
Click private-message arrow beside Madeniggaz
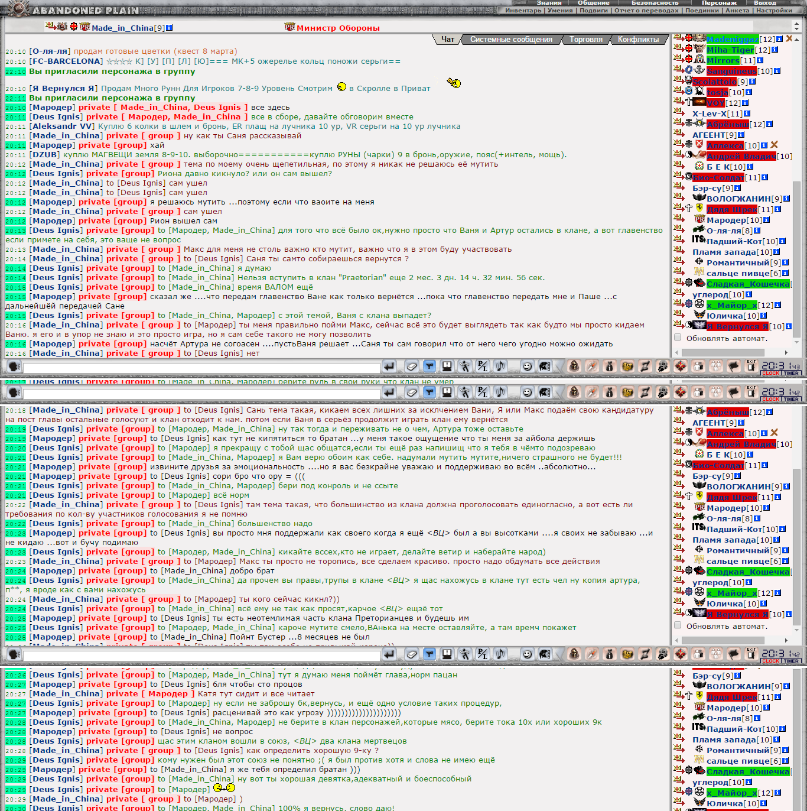(678, 38)
